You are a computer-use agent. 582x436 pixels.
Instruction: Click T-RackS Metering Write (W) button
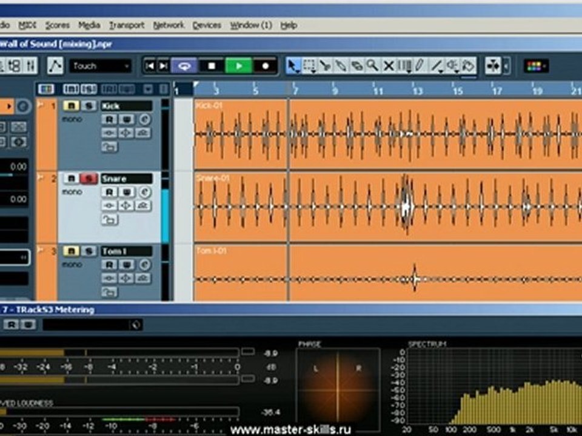pos(28,325)
